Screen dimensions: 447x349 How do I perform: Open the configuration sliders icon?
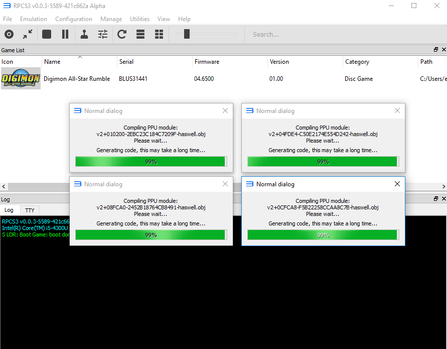coord(103,34)
